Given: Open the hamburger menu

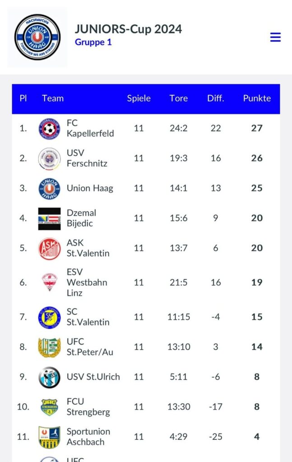Looking at the screenshot, I should point(275,37).
